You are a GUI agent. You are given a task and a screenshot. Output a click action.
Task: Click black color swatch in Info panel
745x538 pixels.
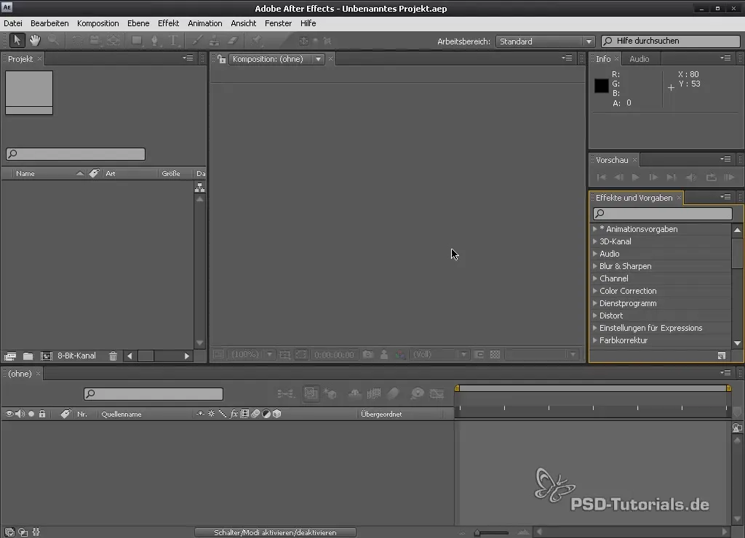click(602, 86)
